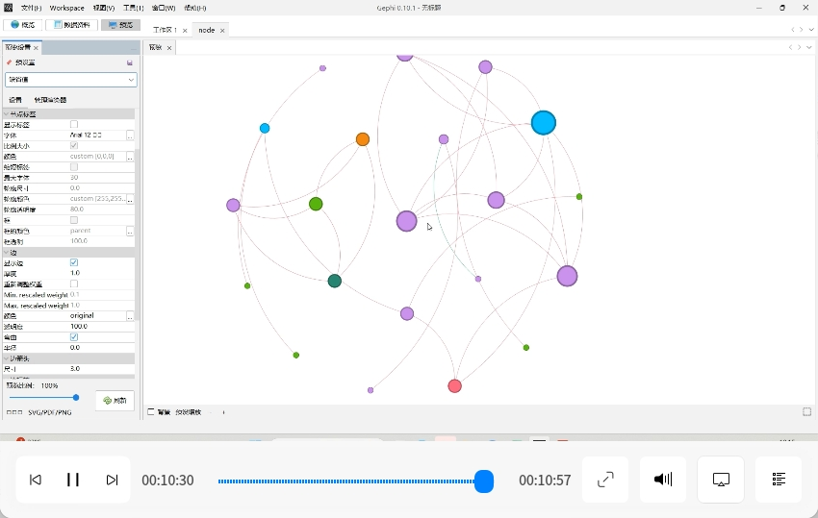Viewport: 818px width, 518px height.
Task: Close the node workspace tab
Action: tap(222, 30)
